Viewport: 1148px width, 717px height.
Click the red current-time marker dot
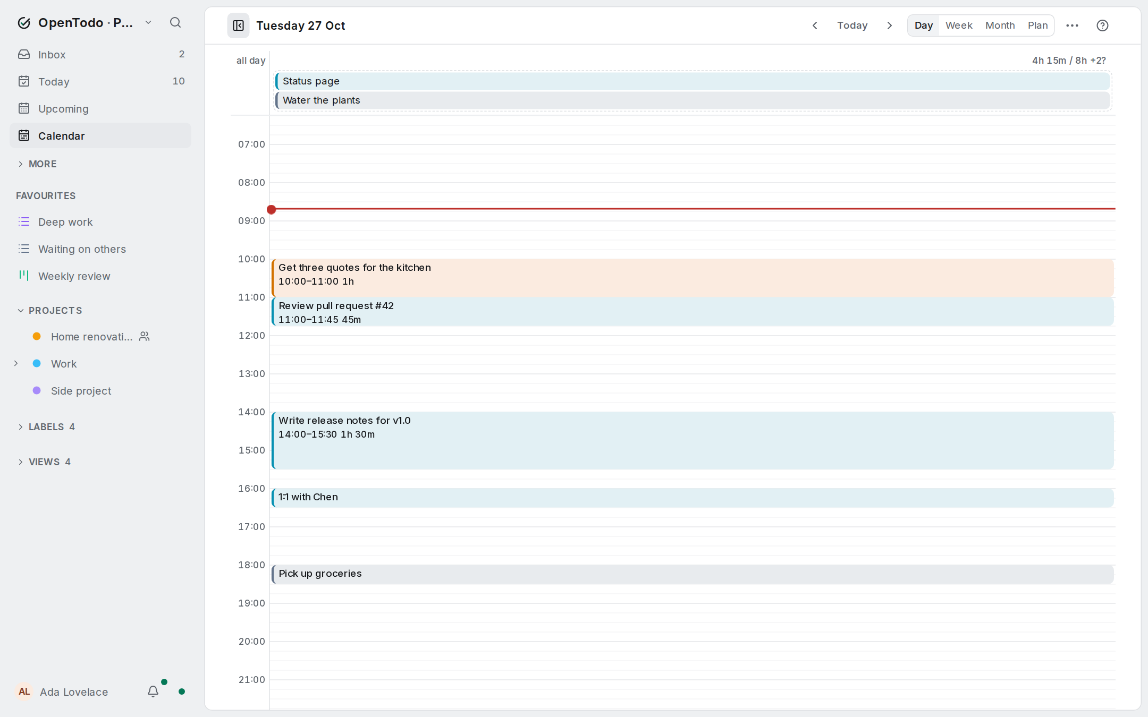click(271, 209)
